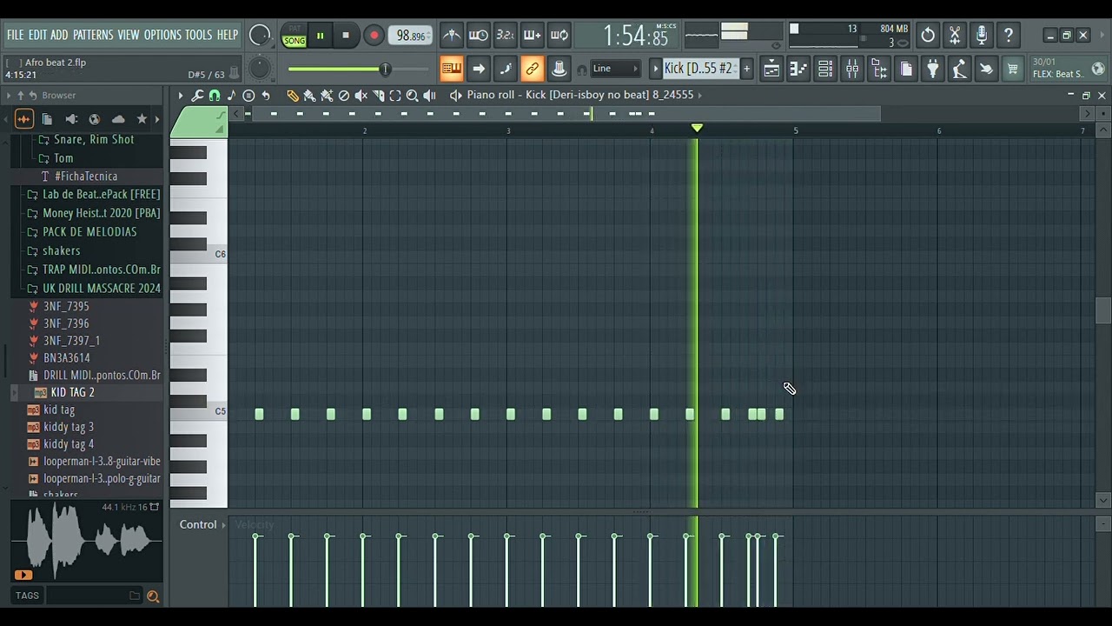Stop playback with the stop button

(346, 36)
